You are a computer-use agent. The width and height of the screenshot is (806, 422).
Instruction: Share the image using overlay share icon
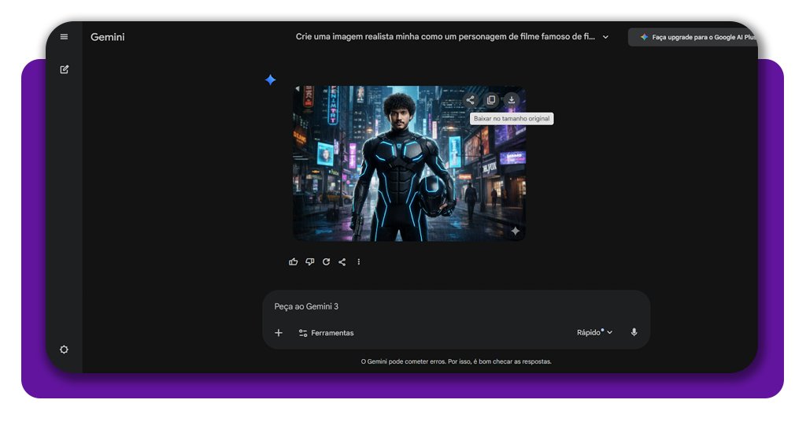click(470, 100)
